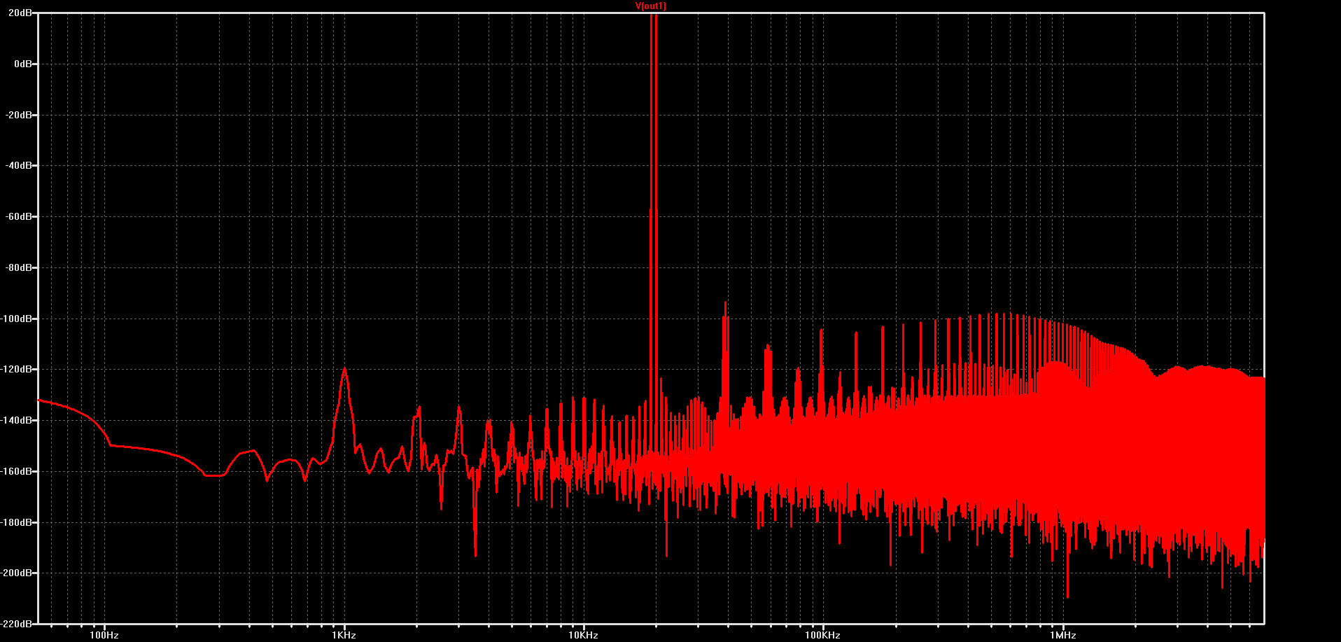Click the 10KHz horizontal axis label
1341x642 pixels.
(x=583, y=635)
